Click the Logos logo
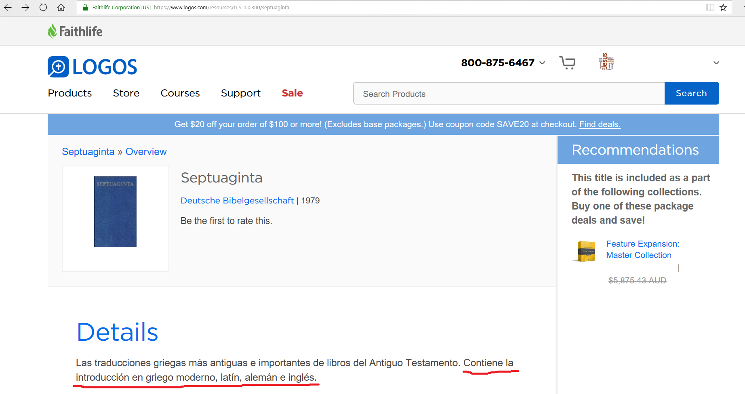This screenshot has width=745, height=394. click(93, 67)
